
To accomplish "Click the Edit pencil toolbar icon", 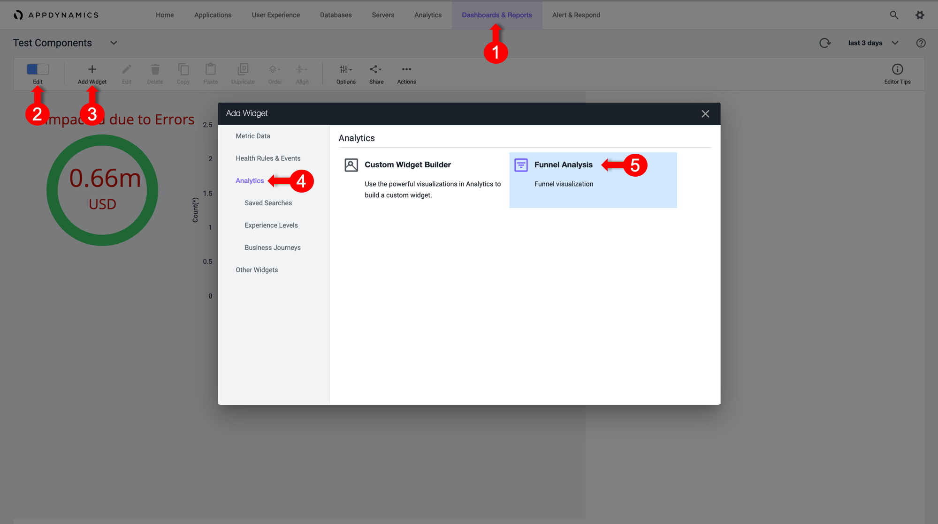I will pos(127,69).
